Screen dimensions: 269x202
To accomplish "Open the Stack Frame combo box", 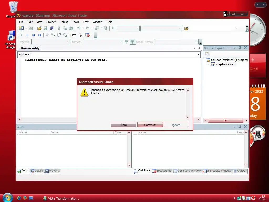I will point(176,42).
